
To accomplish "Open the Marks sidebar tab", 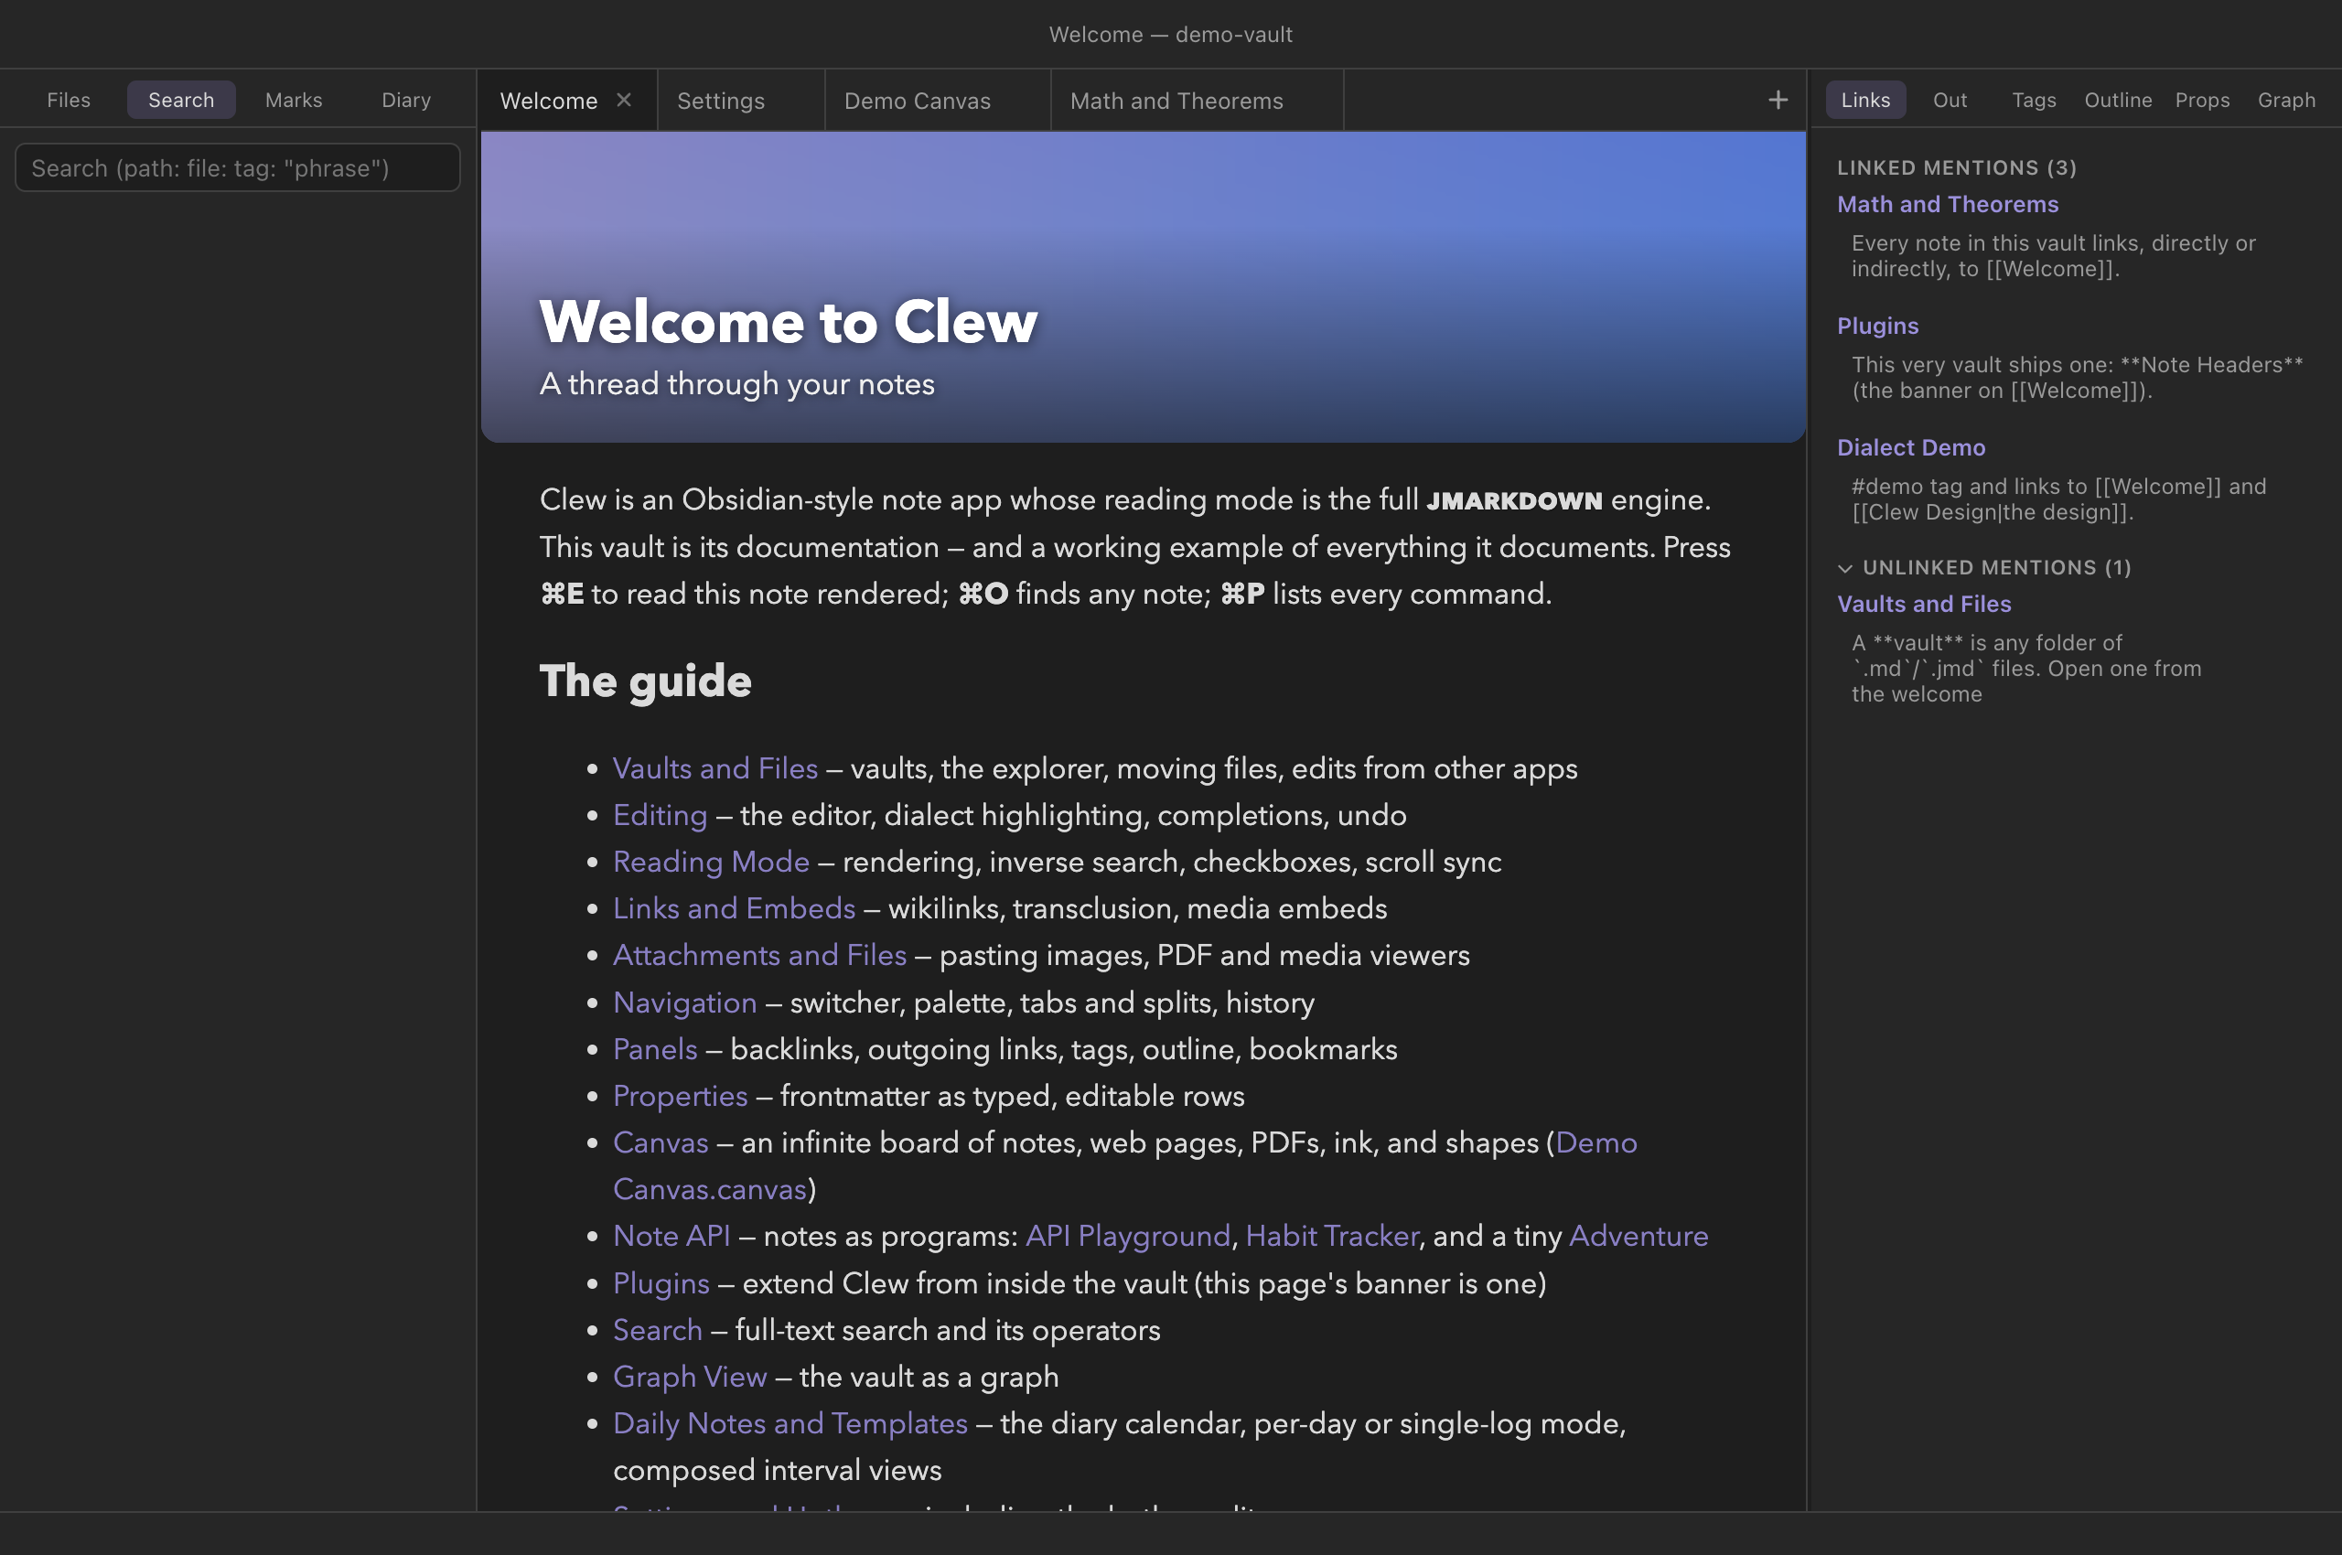I will point(294,101).
